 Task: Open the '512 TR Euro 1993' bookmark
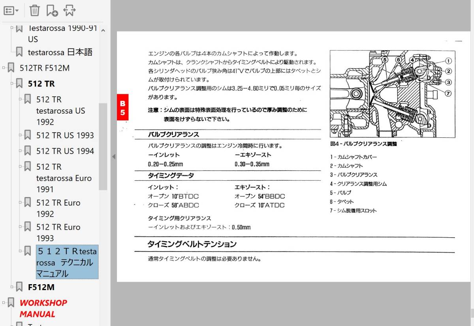point(58,233)
